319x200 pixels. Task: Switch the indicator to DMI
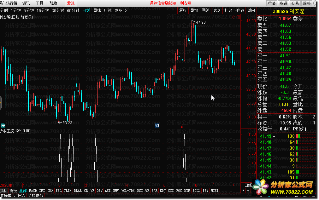click(42, 191)
